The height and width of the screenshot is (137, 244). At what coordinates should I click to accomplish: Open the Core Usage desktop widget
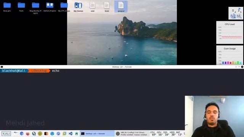[x=230, y=55]
